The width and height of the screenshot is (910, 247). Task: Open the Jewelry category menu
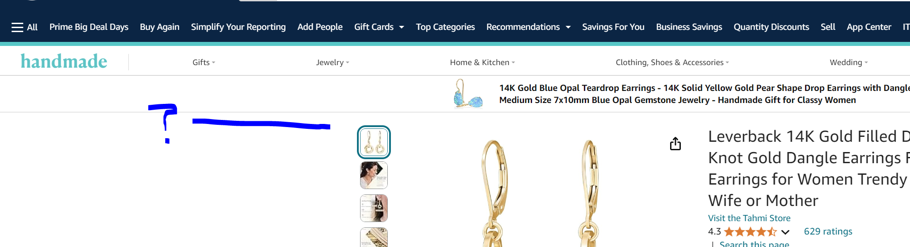(332, 62)
